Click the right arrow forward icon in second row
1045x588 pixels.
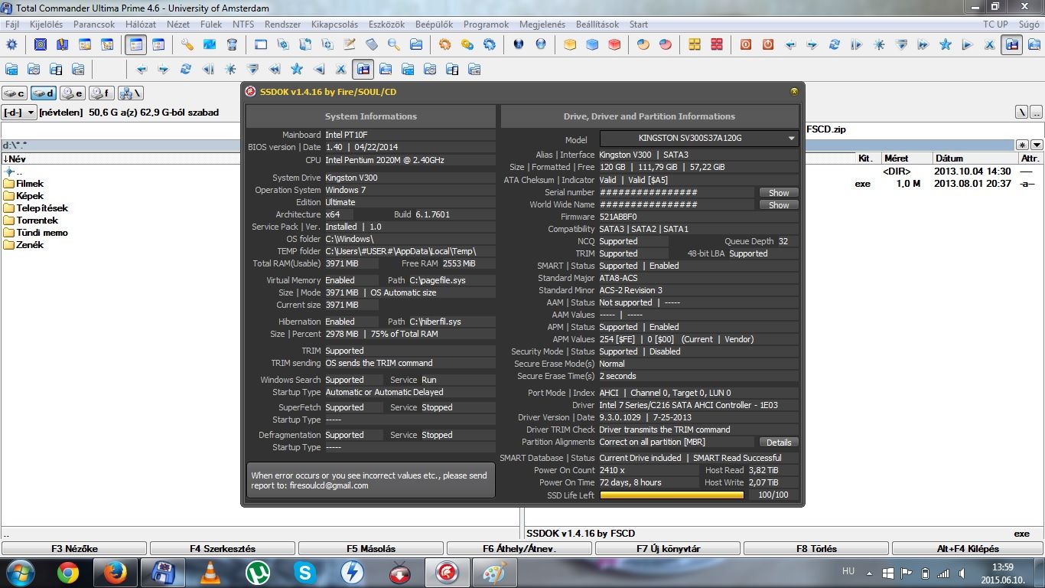pyautogui.click(x=163, y=70)
